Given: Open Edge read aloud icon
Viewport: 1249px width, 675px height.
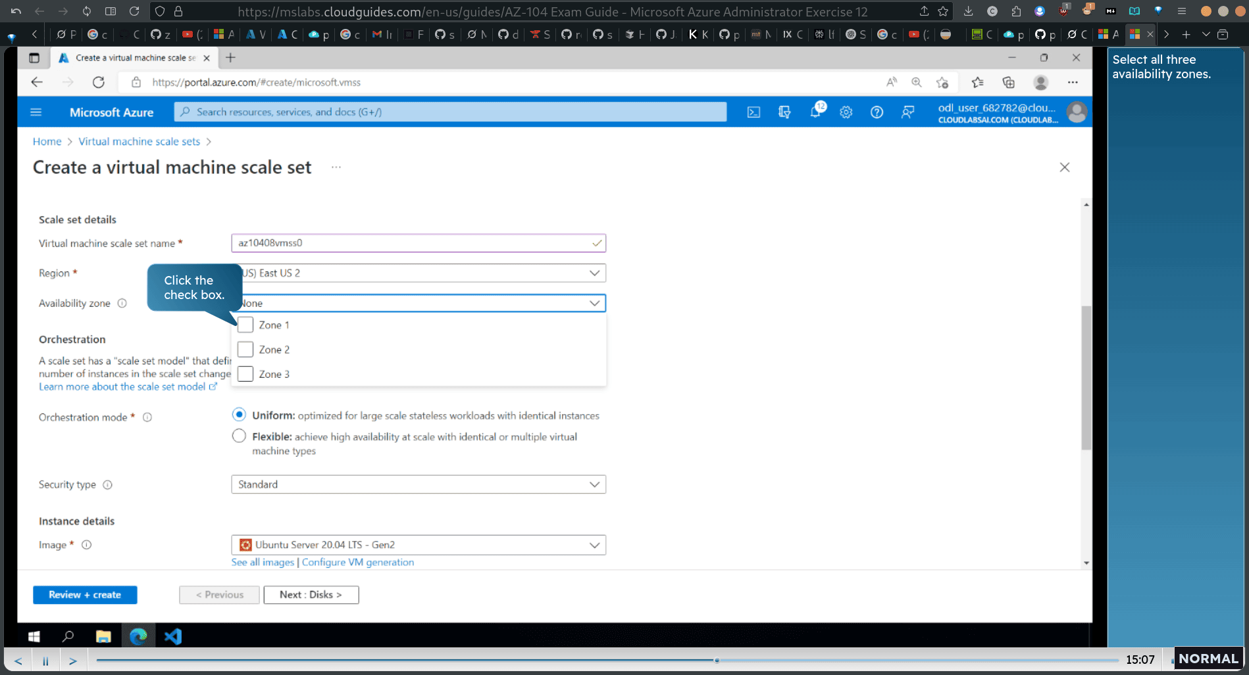Looking at the screenshot, I should coord(892,82).
